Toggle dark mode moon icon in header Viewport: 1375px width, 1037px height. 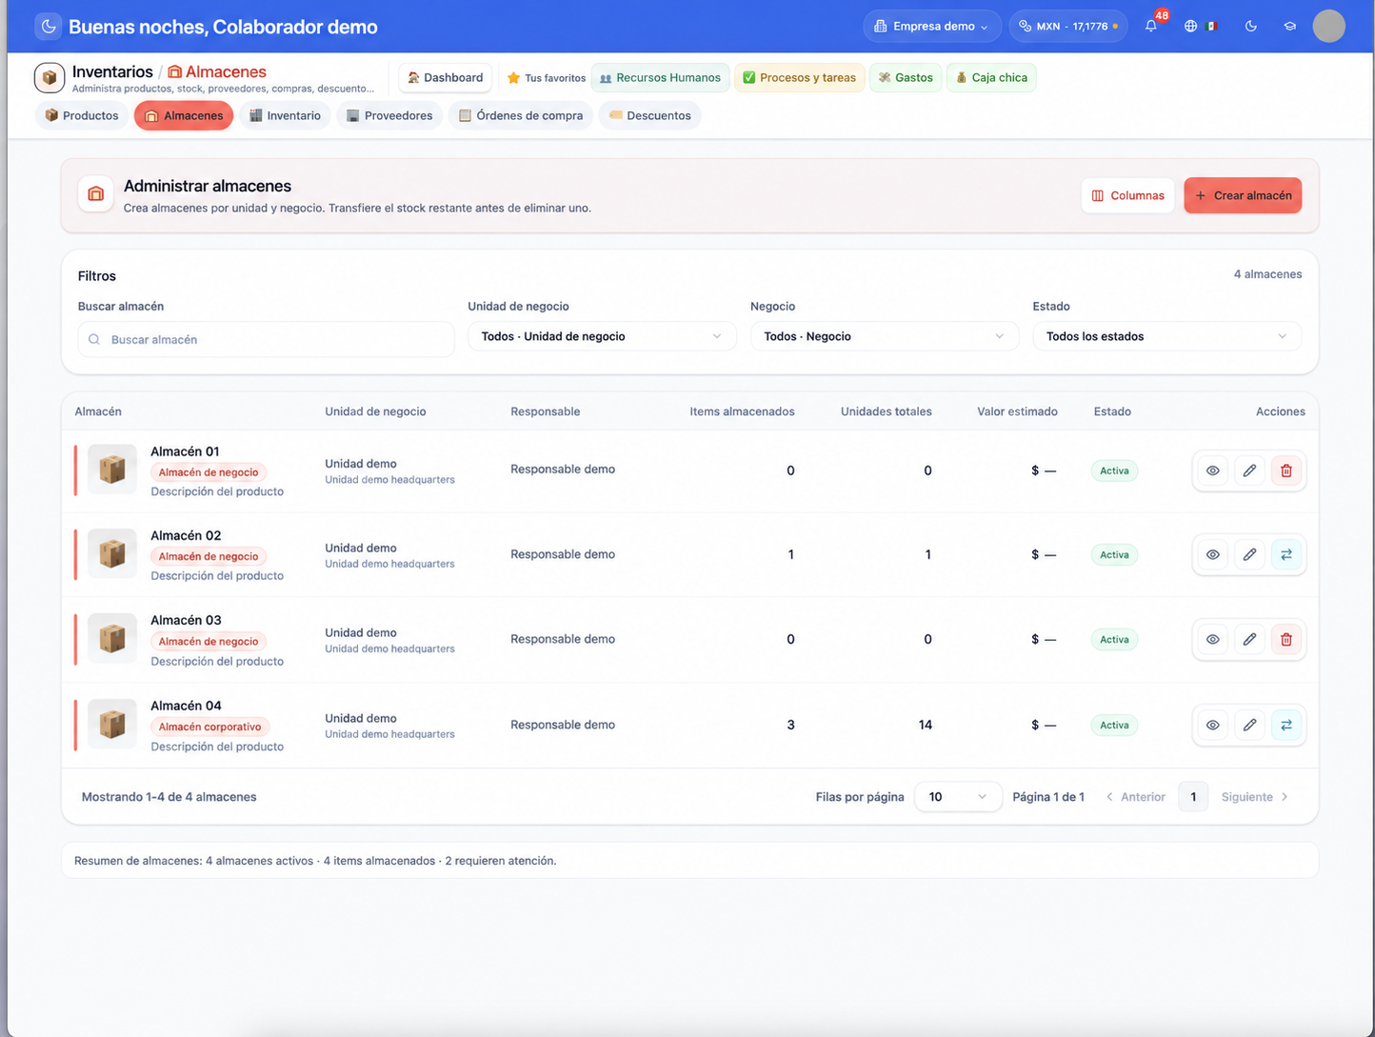tap(1251, 26)
